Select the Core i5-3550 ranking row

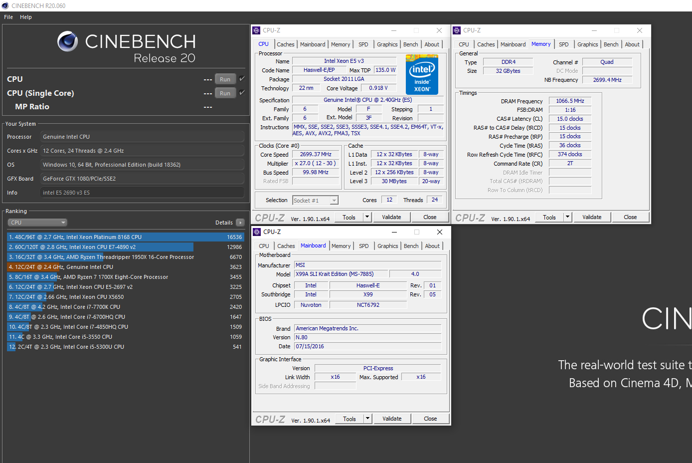126,337
